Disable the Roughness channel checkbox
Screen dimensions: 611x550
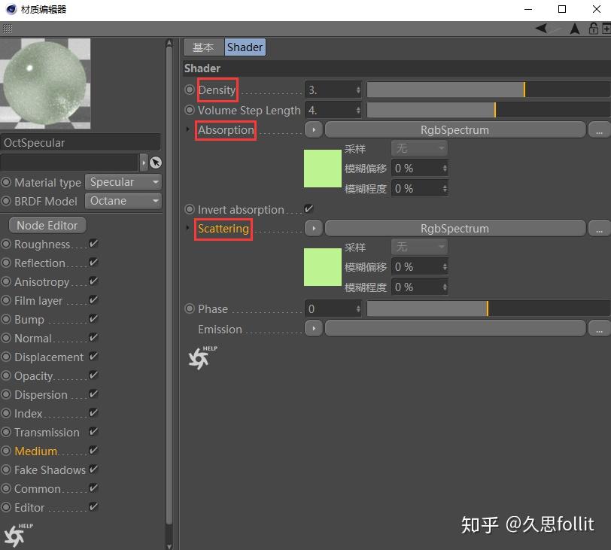[x=93, y=244]
